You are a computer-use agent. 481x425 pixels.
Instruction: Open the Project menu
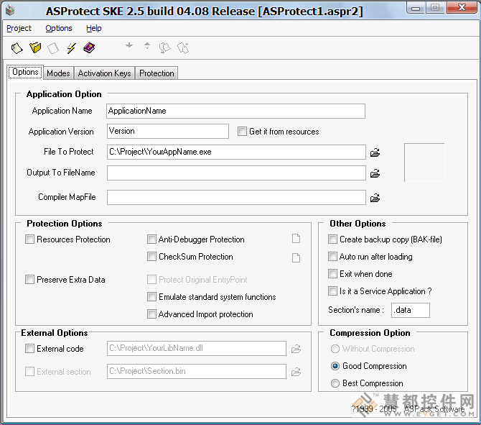point(19,28)
